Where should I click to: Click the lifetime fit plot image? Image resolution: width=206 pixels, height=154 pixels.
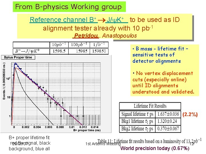56,94
